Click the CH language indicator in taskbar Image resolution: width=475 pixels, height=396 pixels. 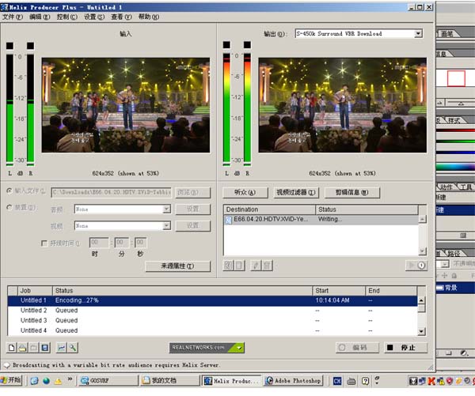click(337, 381)
